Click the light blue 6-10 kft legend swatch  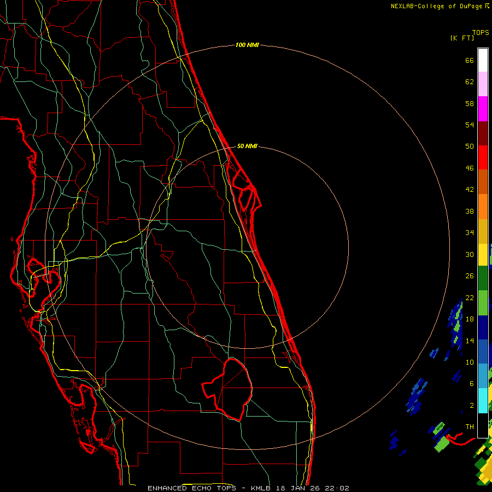pos(483,376)
